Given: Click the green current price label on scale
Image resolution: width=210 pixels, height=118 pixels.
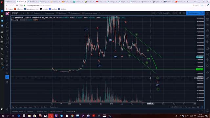Looking at the screenshot, I should pyautogui.click(x=199, y=57).
